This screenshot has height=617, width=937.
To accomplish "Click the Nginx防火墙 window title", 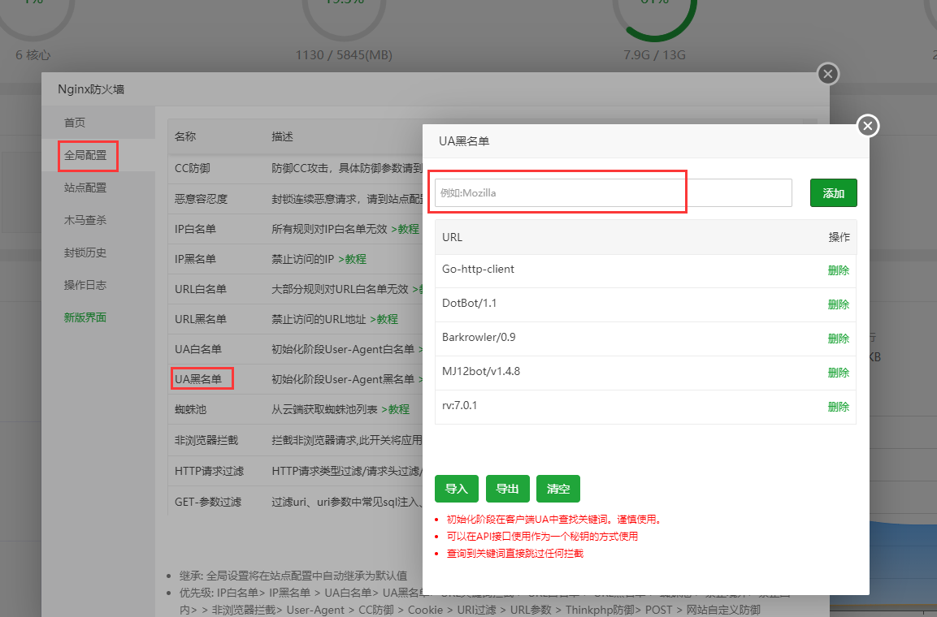I will point(92,89).
